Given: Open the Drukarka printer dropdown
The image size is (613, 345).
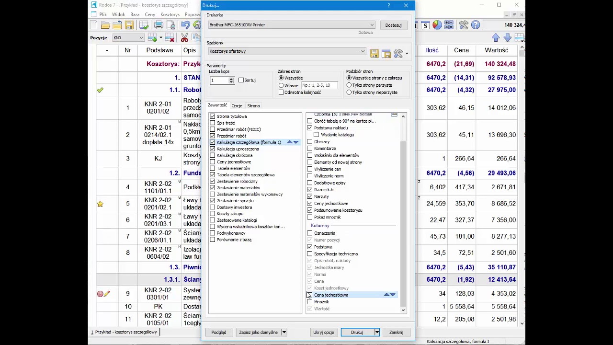Looking at the screenshot, I should (x=372, y=25).
